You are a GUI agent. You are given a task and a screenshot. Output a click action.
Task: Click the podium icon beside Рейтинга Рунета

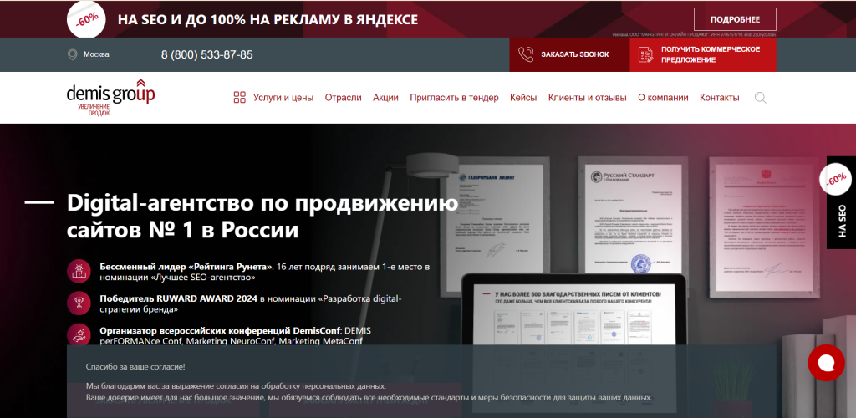click(x=79, y=271)
